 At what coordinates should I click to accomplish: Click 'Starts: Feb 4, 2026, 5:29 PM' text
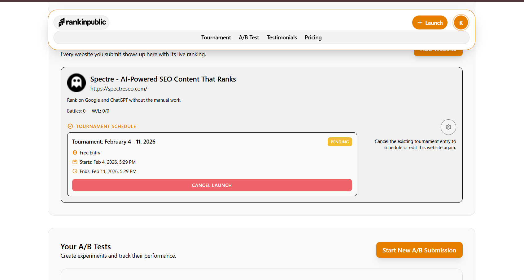[x=108, y=162]
